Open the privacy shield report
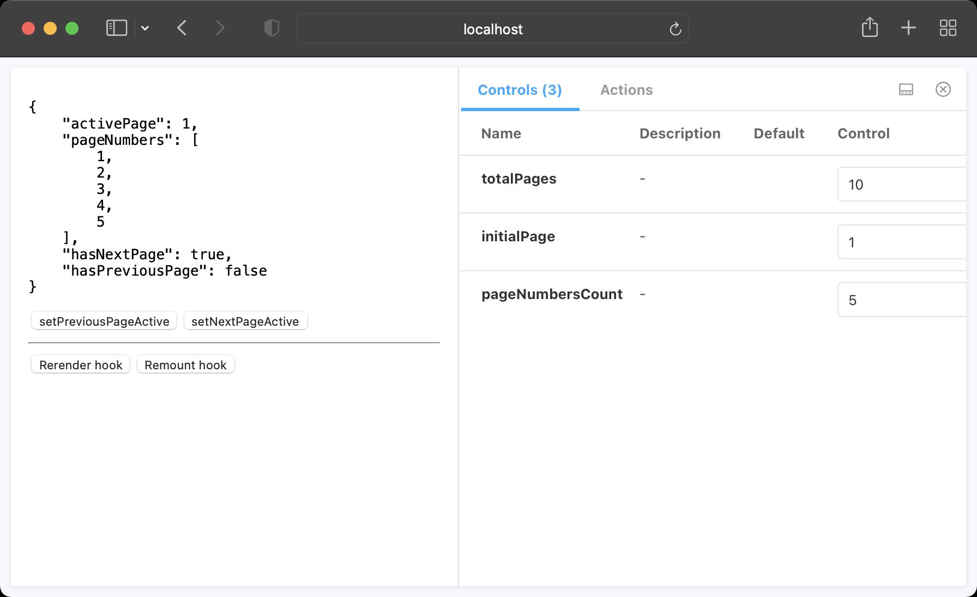977x597 pixels. [x=270, y=28]
